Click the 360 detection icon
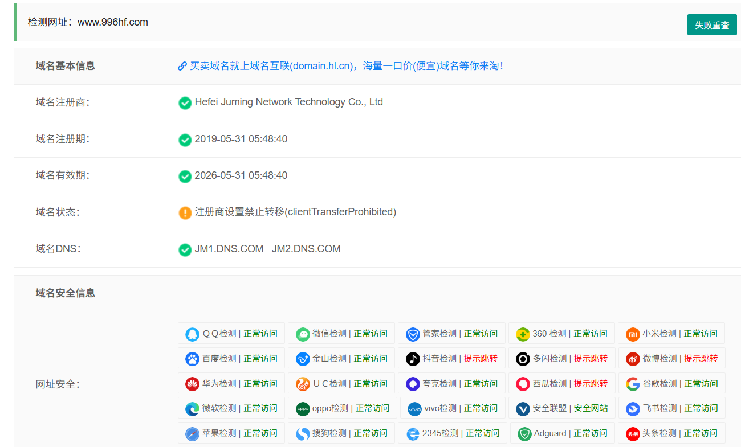The height and width of the screenshot is (447, 741). tap(523, 333)
